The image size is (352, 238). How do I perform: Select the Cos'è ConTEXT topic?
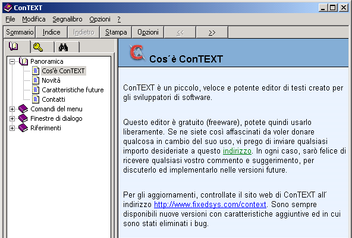click(x=63, y=71)
